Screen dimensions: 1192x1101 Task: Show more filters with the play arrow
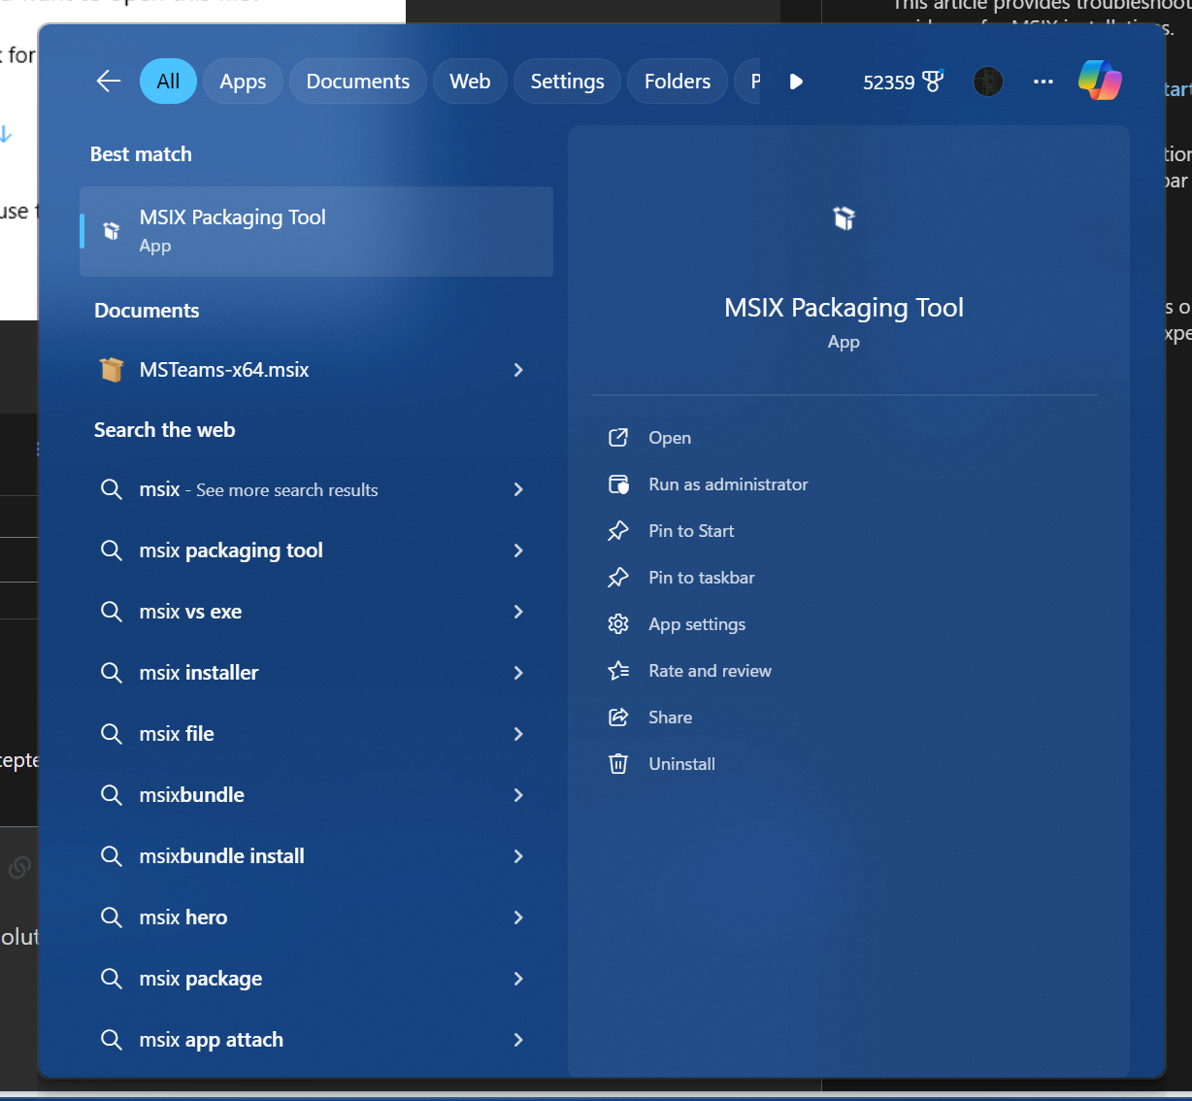(x=796, y=82)
